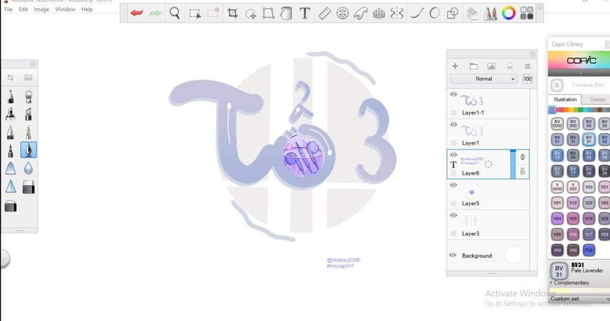Toggle transparency lock icon on Layer6
610x321 pixels.
coord(522,171)
